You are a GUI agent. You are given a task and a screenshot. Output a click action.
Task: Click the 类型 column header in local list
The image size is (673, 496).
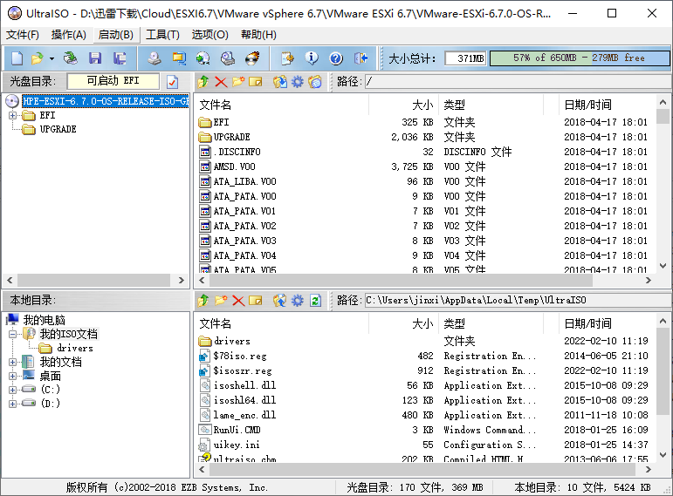coord(491,323)
